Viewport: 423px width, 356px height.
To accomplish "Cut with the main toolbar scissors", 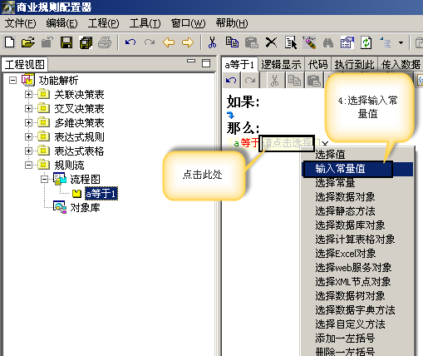I will pos(212,42).
